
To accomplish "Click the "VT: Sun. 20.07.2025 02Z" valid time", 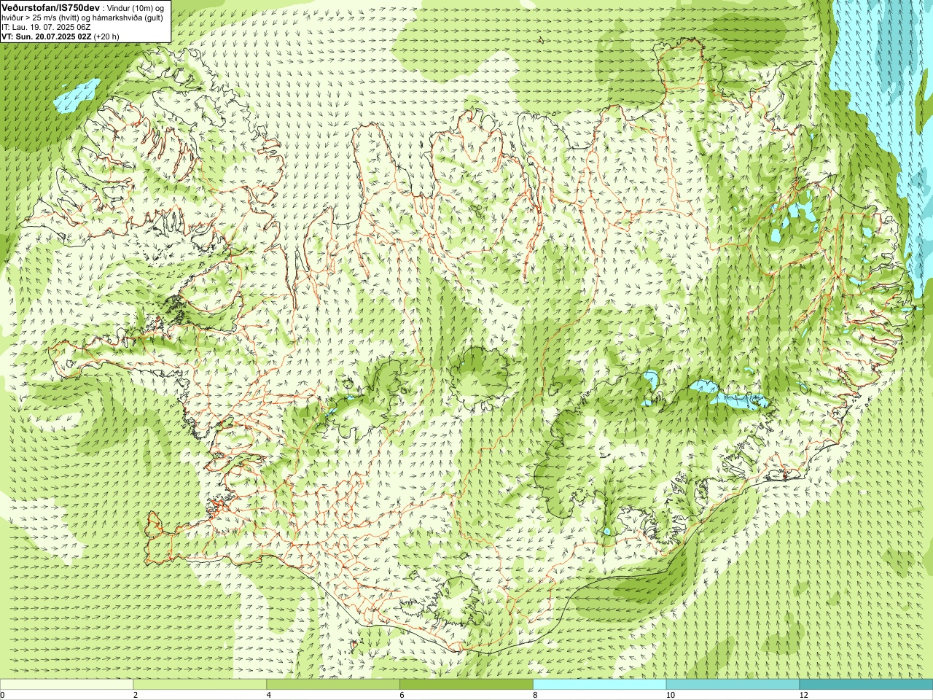I will point(47,36).
